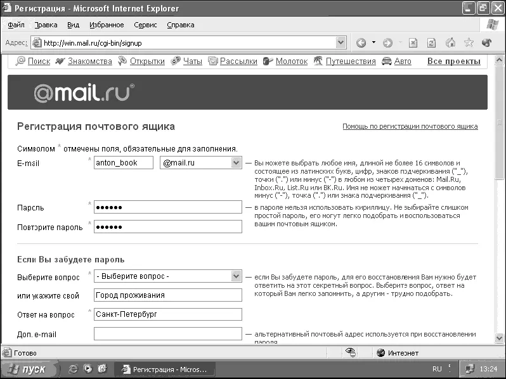Click the globe media icon in toolbar
The height and width of the screenshot is (379, 506).
486,42
